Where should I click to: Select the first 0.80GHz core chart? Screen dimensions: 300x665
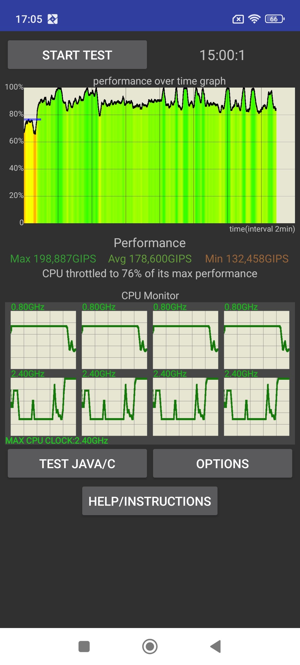tap(43, 340)
